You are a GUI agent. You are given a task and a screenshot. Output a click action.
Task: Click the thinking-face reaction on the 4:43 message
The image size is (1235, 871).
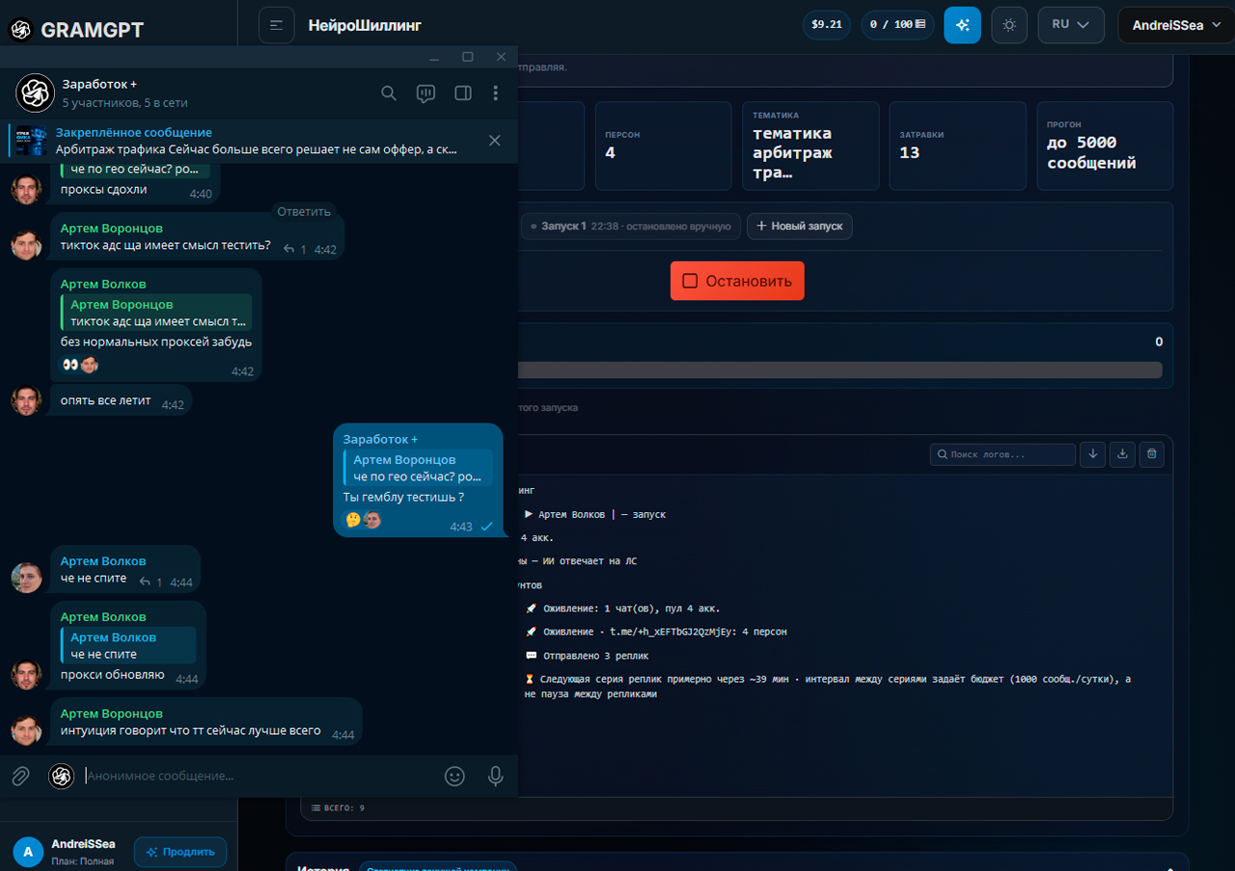pos(353,520)
